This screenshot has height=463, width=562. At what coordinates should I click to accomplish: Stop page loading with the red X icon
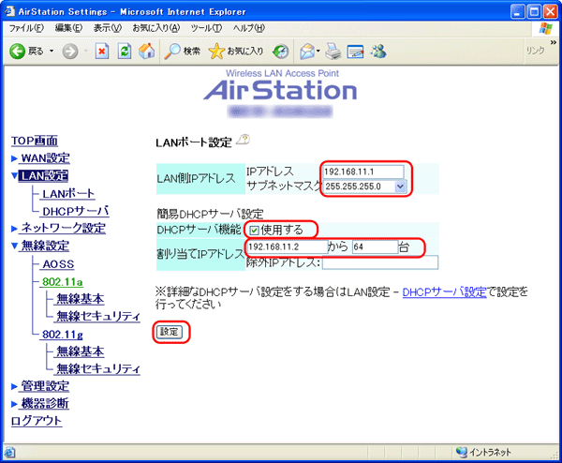point(102,52)
